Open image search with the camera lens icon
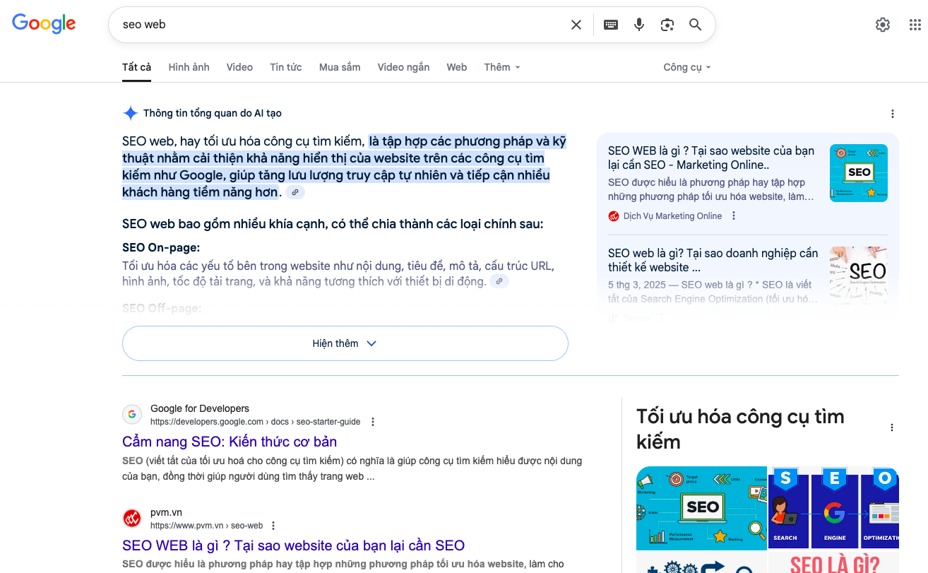The width and height of the screenshot is (928, 573). (667, 25)
